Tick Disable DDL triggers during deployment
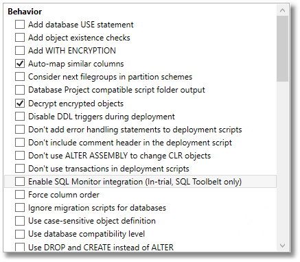 tap(20, 117)
